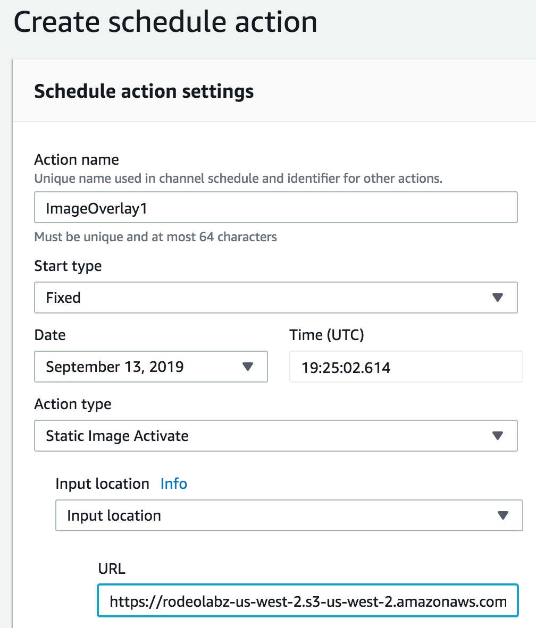Click the Action name input field
The image size is (536, 628).
click(276, 207)
